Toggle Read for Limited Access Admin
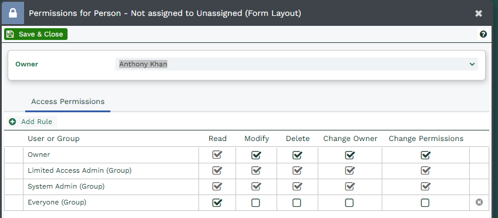This screenshot has width=498, height=218. coord(217,170)
